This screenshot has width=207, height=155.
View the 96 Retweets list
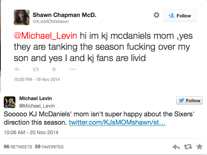(x=18, y=147)
